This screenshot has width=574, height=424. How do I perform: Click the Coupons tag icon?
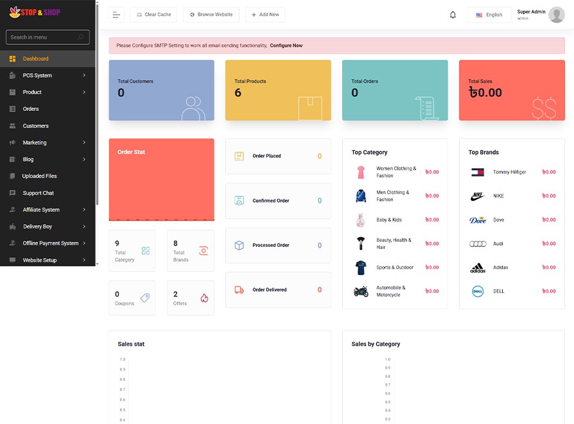click(x=144, y=298)
